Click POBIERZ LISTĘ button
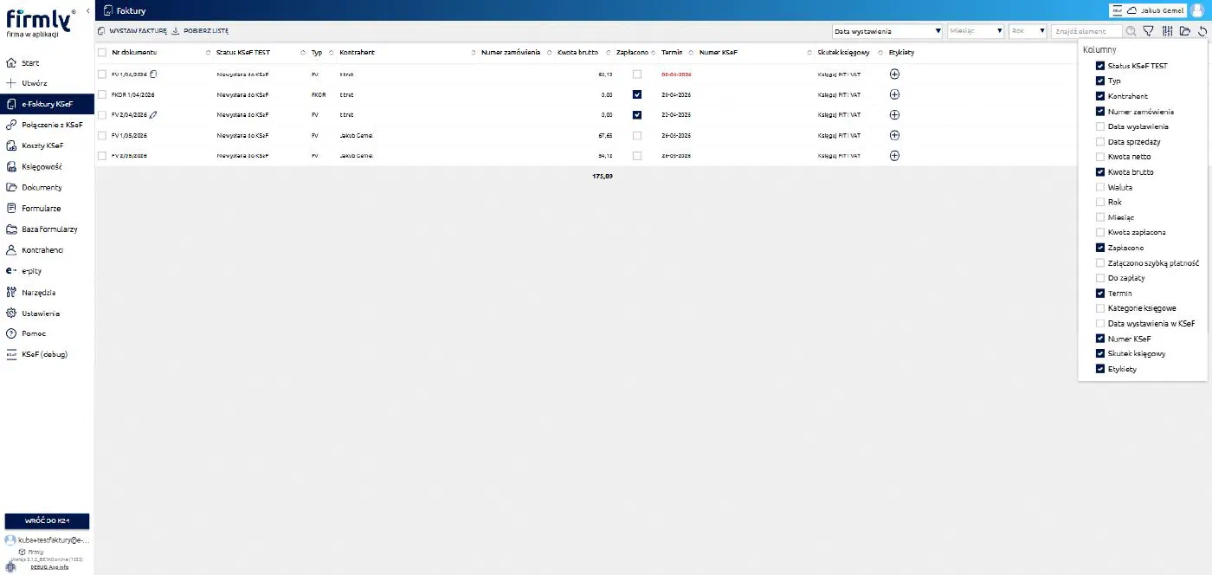 (x=200, y=31)
